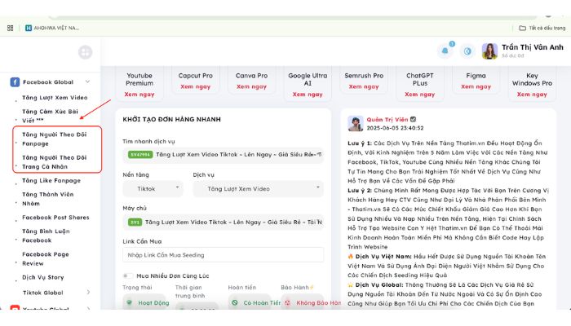Image resolution: width=571 pixels, height=326 pixels.
Task: Click Xem ngay under Key Windows Pro
Action: click(532, 95)
